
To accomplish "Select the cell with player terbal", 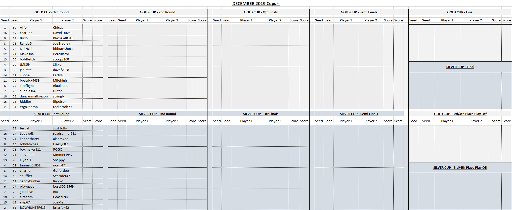I will tap(24, 128).
